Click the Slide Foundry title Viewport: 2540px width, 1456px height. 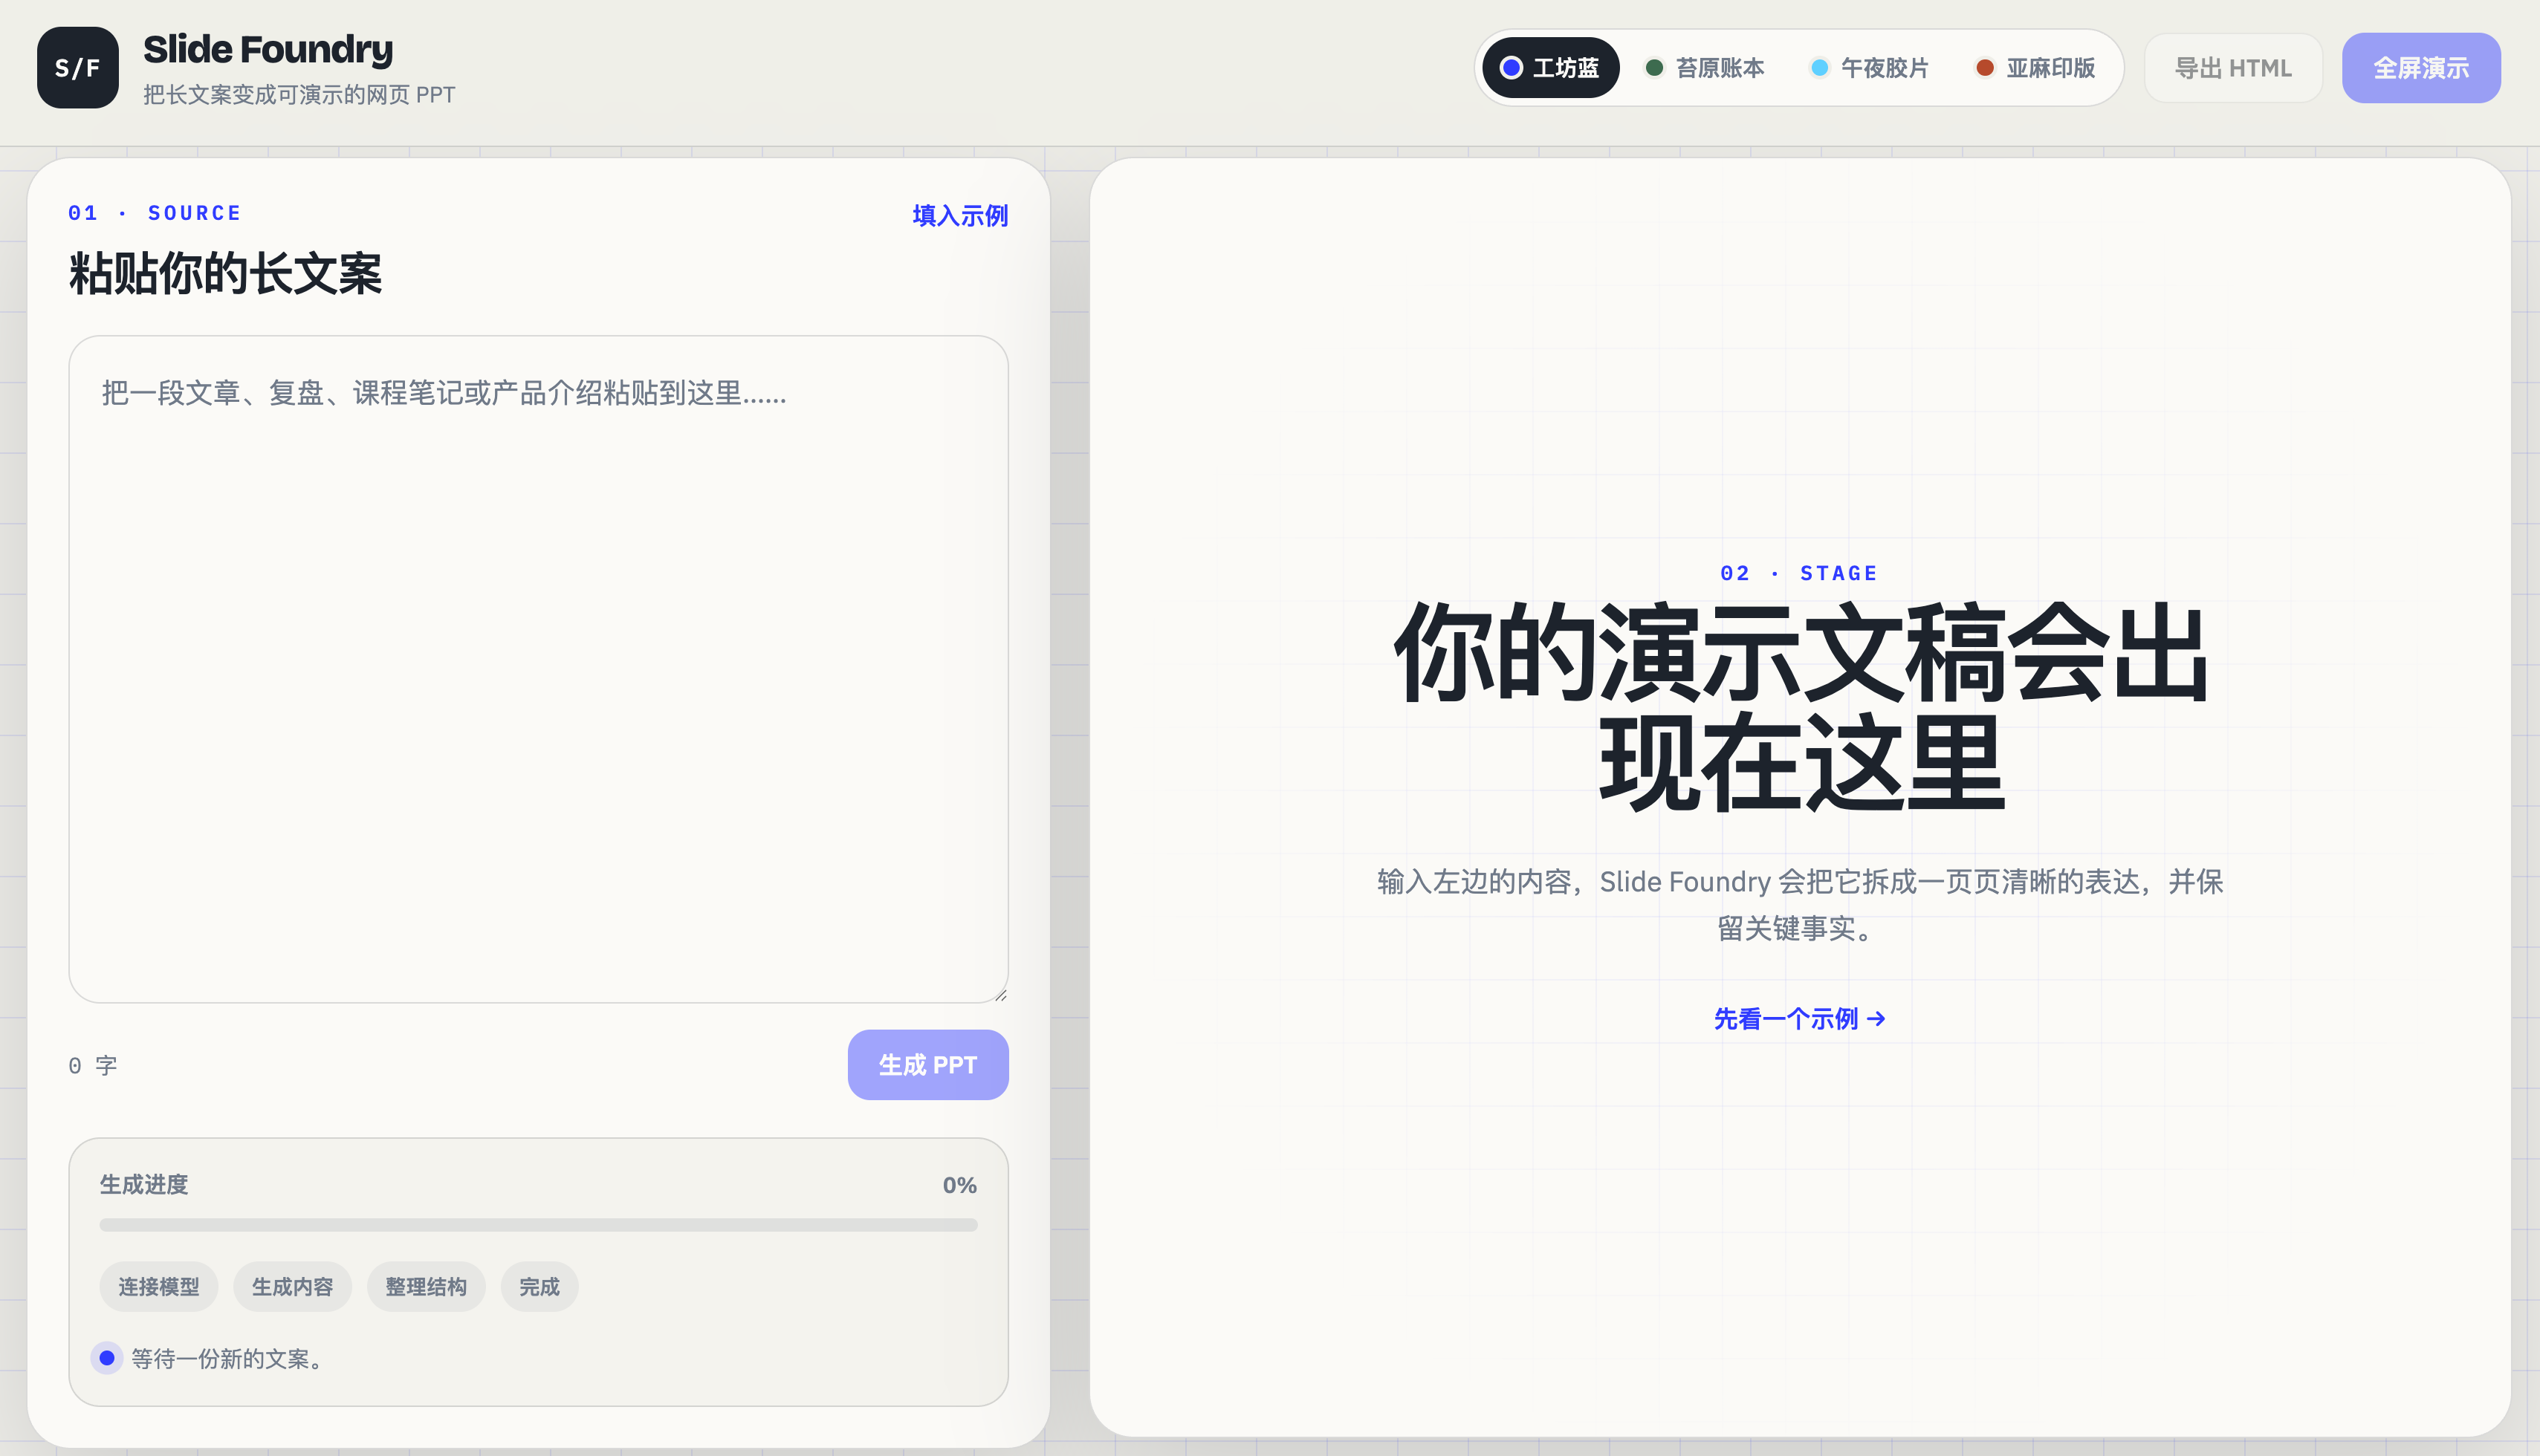click(x=268, y=49)
